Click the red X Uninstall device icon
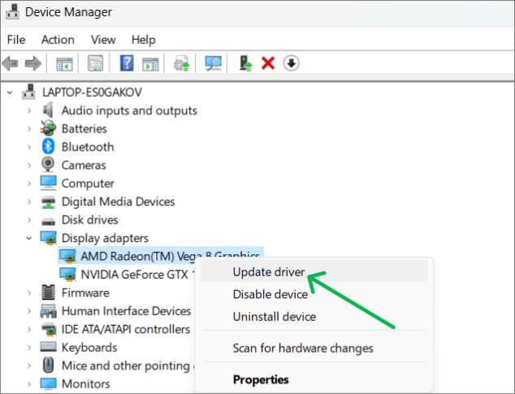This screenshot has height=394, width=515. pyautogui.click(x=268, y=63)
